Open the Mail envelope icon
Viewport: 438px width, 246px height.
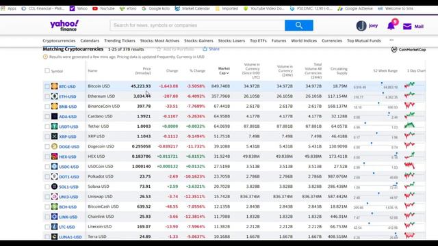407,27
